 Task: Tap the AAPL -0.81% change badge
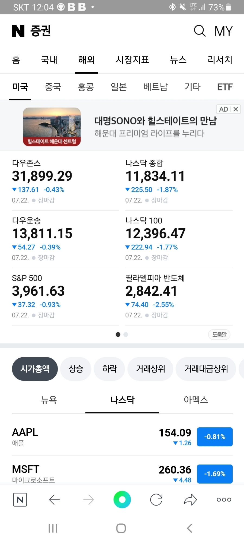[x=215, y=437]
